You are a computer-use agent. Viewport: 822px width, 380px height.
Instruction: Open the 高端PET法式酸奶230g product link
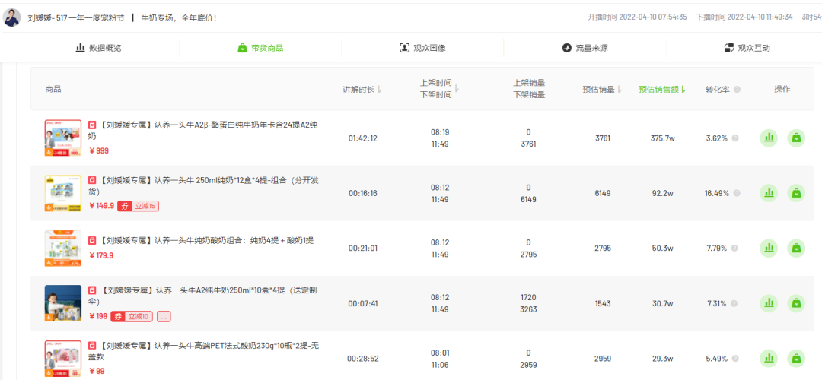[204, 350]
